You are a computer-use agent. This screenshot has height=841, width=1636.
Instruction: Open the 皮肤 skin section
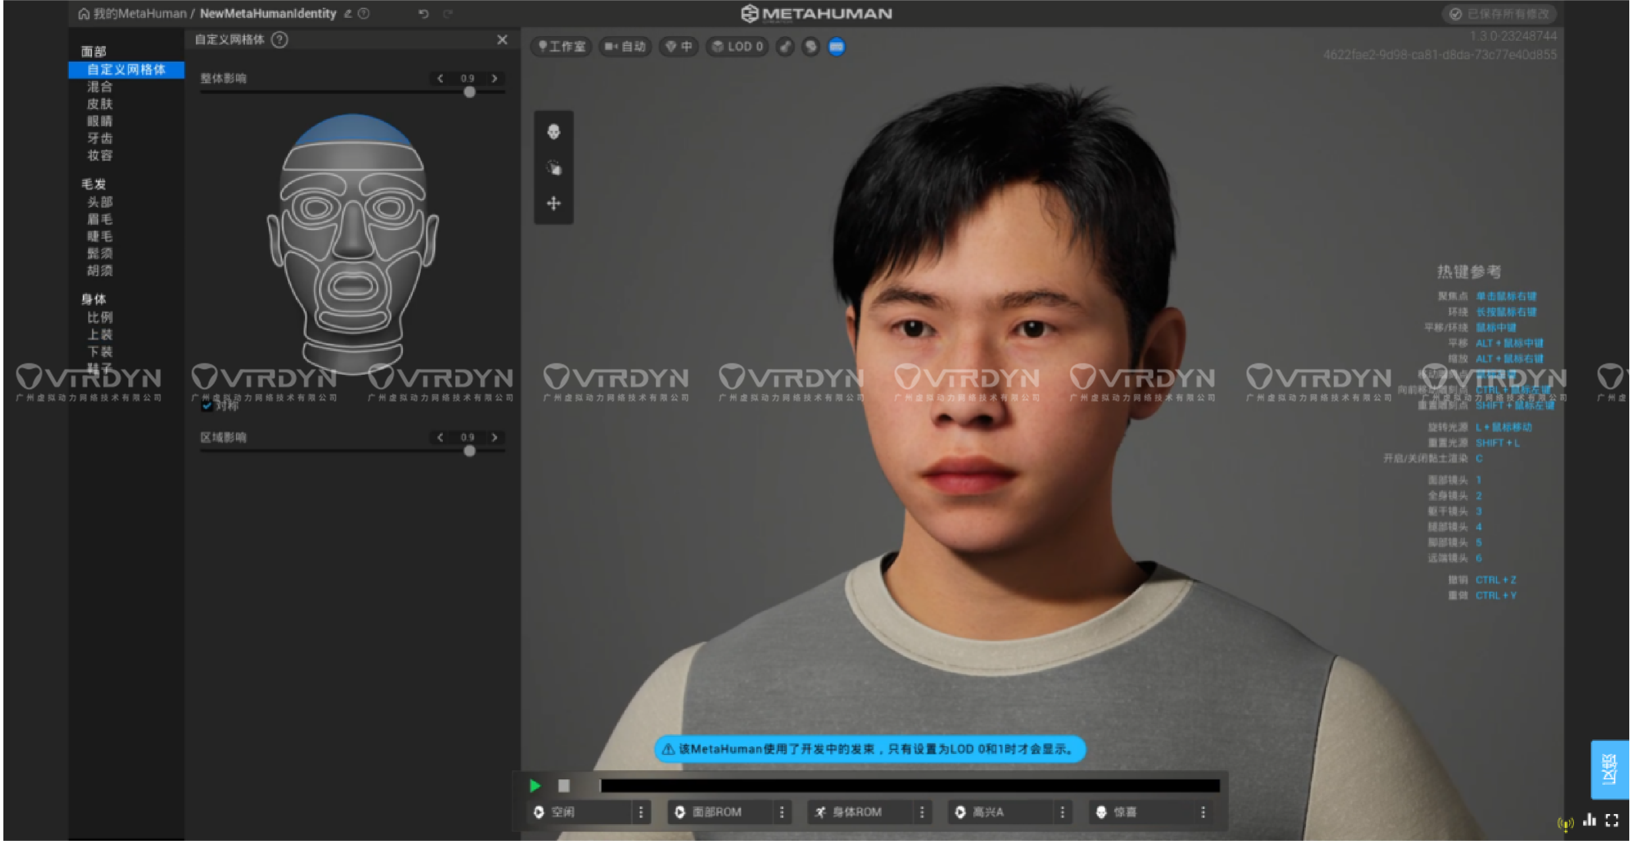(x=100, y=104)
